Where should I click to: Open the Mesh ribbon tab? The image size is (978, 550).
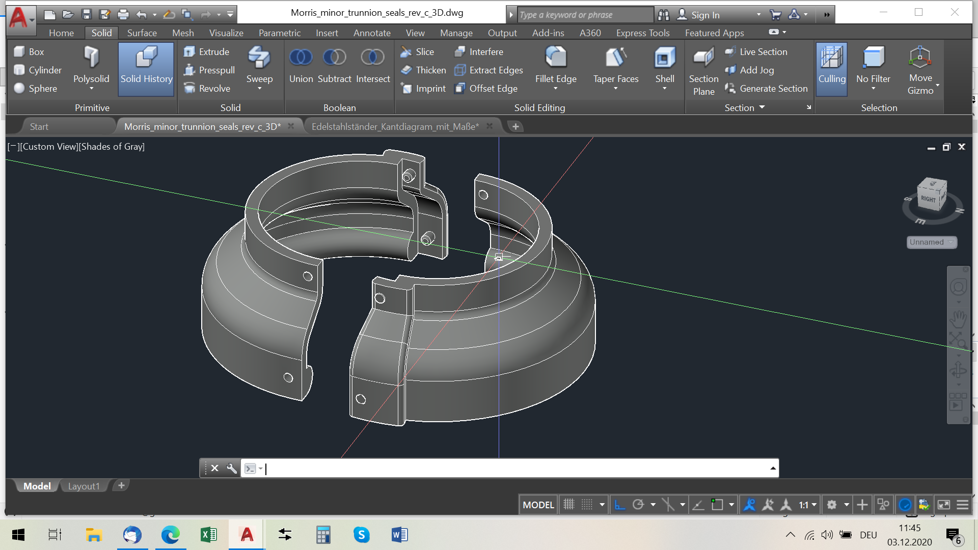[183, 33]
